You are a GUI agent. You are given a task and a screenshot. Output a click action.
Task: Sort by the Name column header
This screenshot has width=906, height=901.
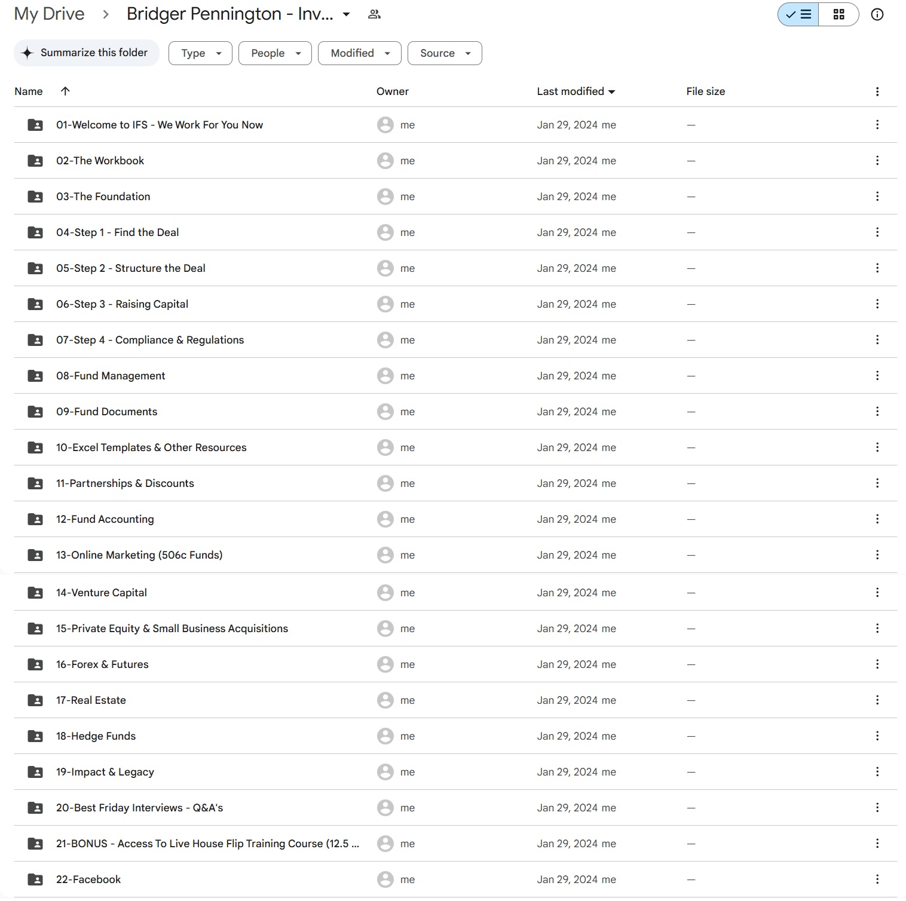(x=29, y=91)
